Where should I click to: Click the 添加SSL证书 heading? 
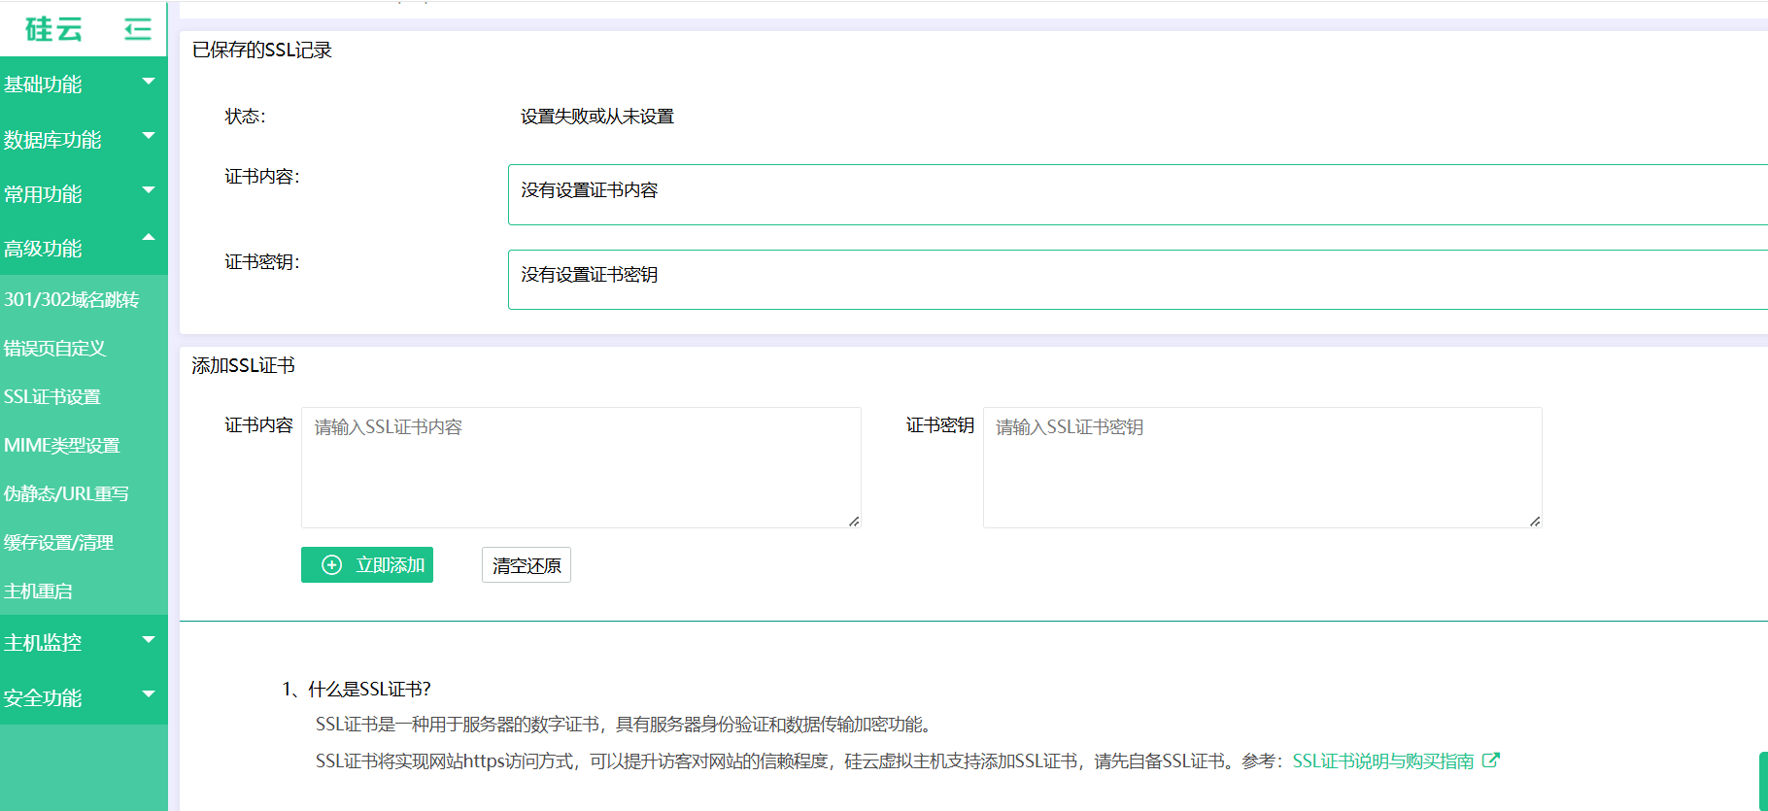click(243, 365)
